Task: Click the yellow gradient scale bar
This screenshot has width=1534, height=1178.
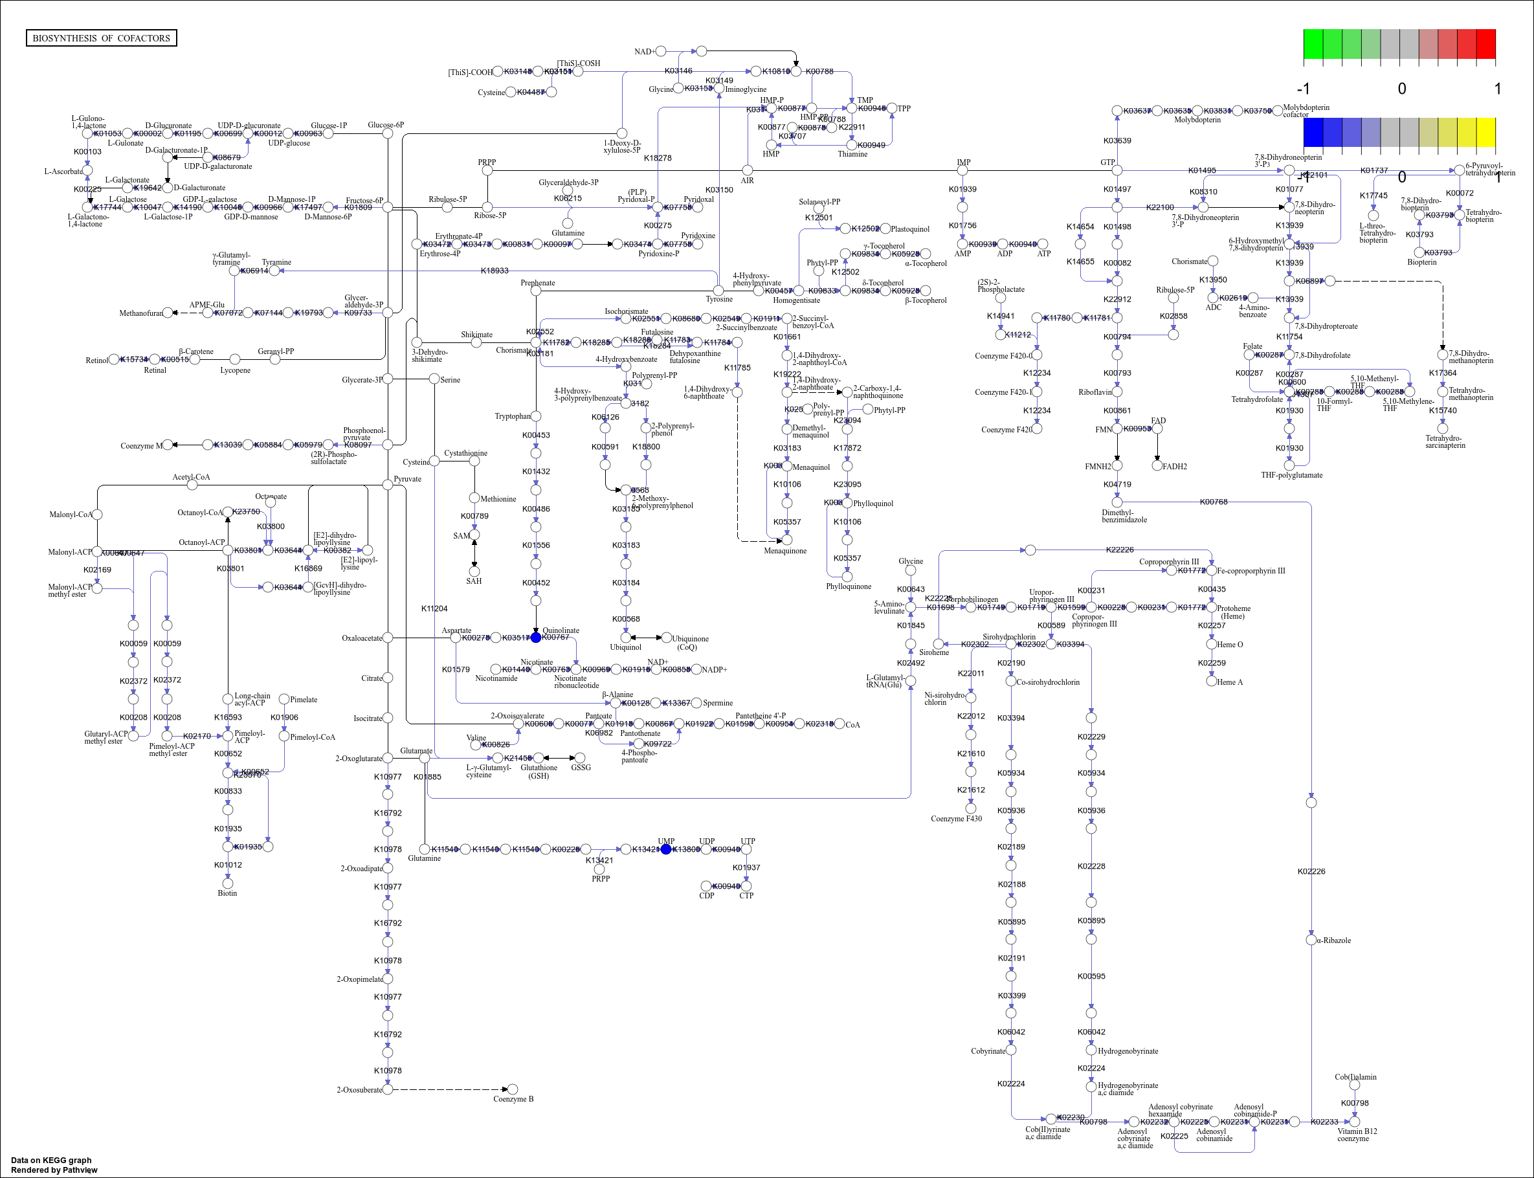Action: pos(1483,129)
